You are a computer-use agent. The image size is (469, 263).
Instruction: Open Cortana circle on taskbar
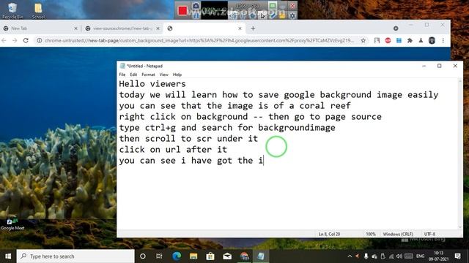pyautogui.click(x=143, y=256)
